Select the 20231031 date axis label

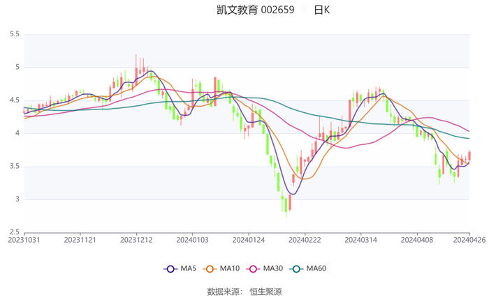pyautogui.click(x=24, y=239)
